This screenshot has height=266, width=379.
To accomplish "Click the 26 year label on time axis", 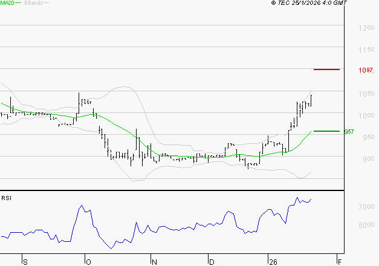I will pos(273,262).
